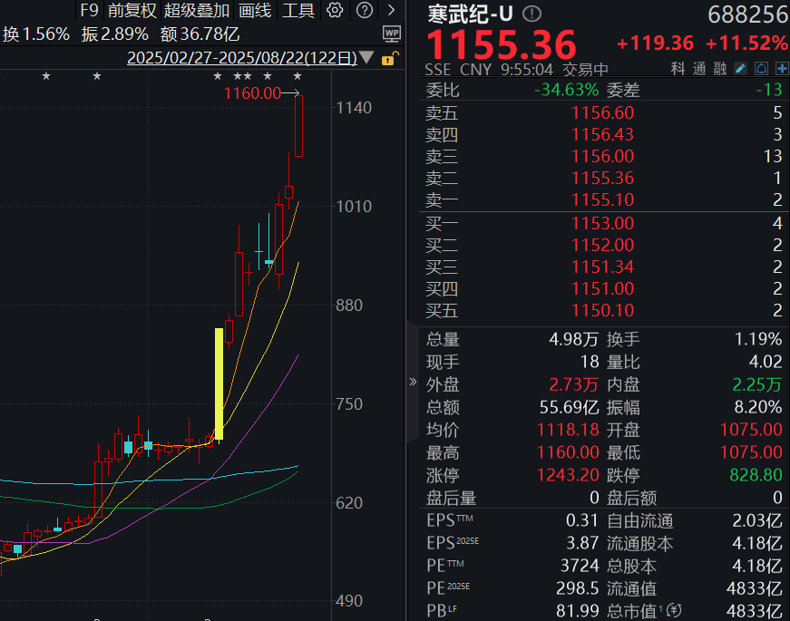The image size is (790, 621).
Task: Open the help question mark icon
Action: pos(365,10)
